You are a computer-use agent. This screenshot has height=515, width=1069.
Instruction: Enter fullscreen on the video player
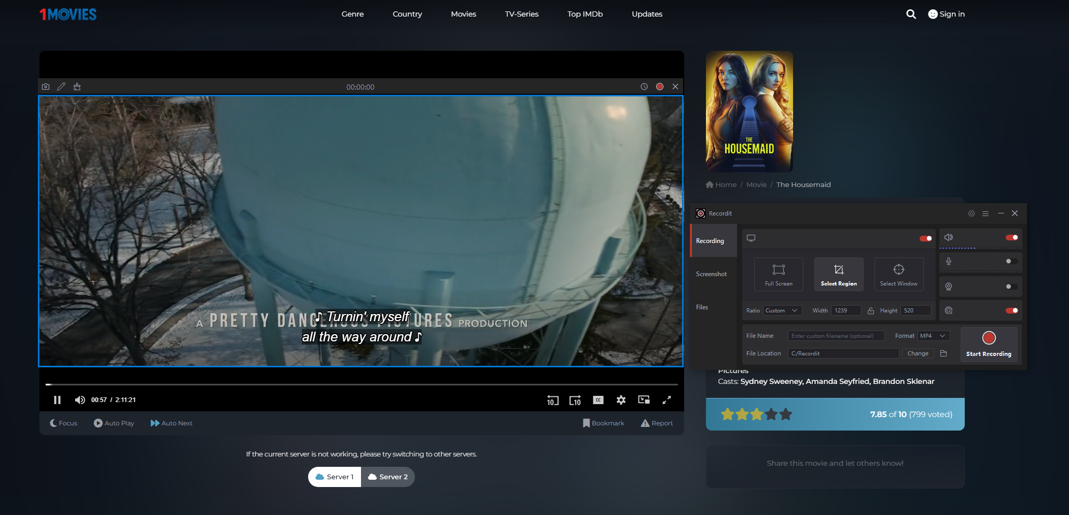point(667,400)
